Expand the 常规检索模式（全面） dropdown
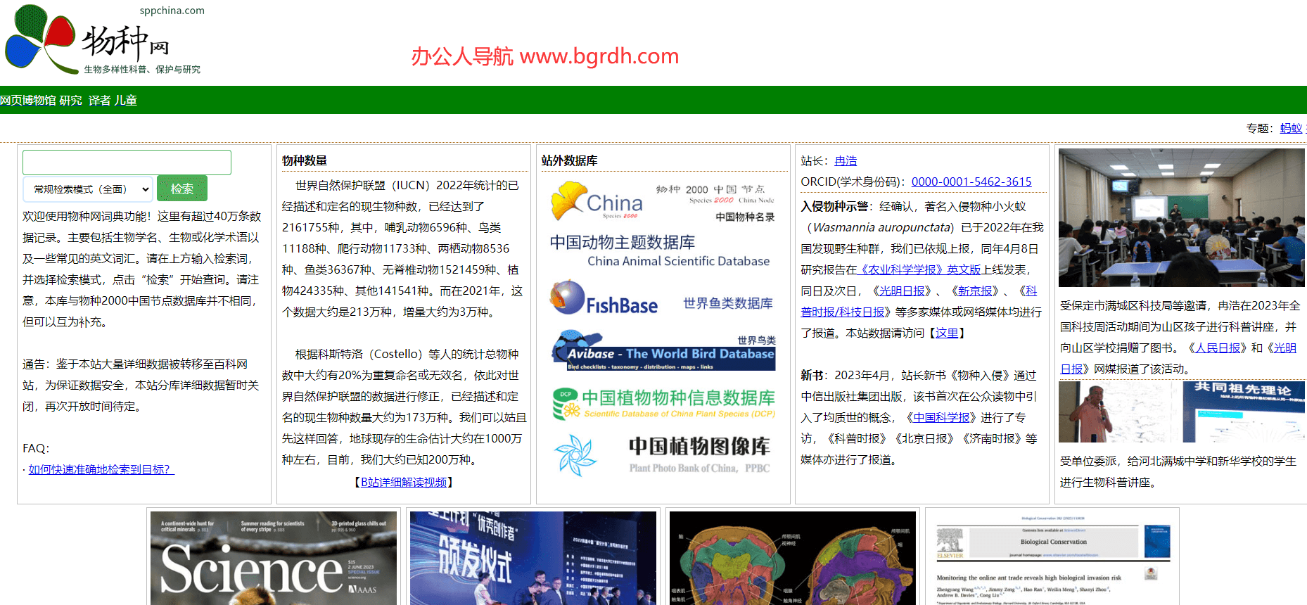Image resolution: width=1307 pixels, height=605 pixels. (88, 189)
